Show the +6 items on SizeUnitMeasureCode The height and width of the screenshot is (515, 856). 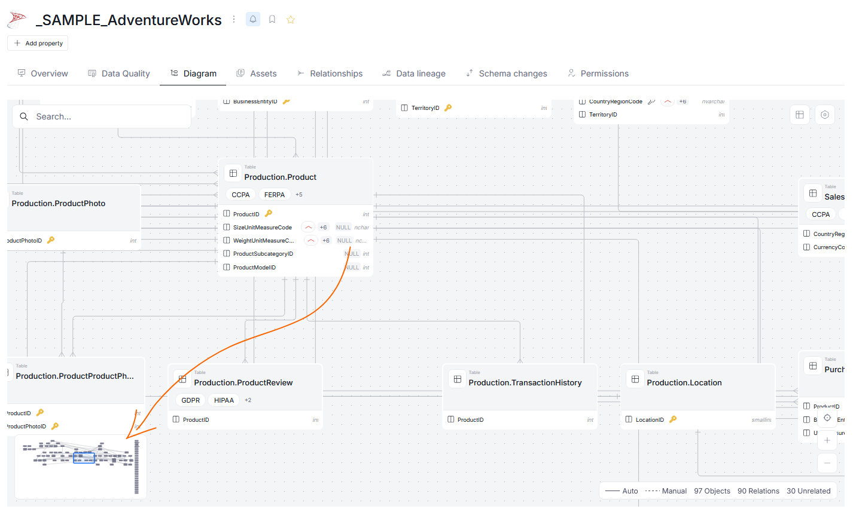[x=323, y=227]
